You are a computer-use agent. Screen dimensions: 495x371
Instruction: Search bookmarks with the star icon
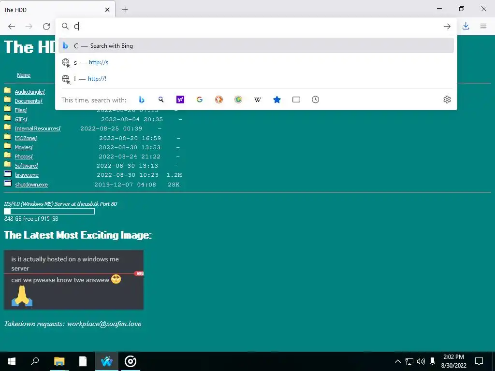(x=277, y=100)
